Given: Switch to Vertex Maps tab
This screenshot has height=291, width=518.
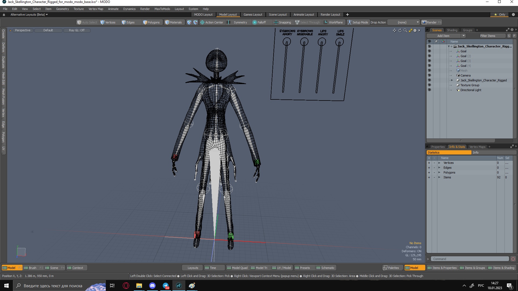Looking at the screenshot, I should click(x=477, y=147).
